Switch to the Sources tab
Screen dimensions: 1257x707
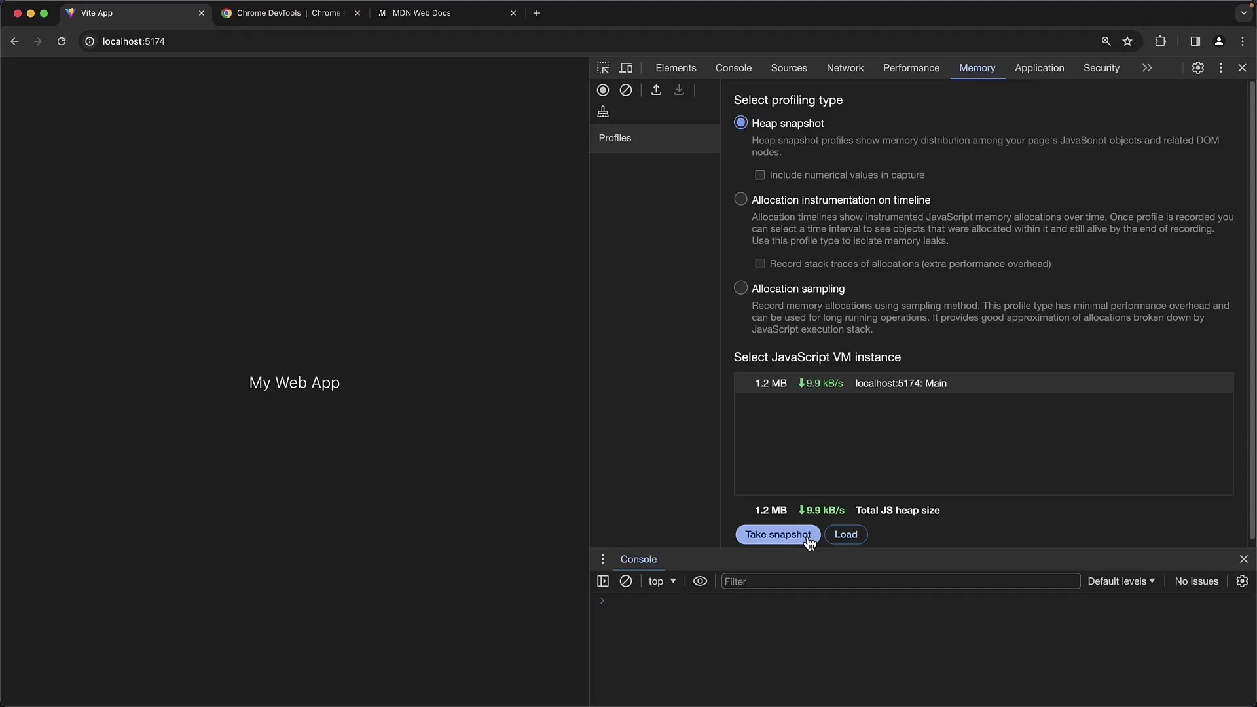789,68
